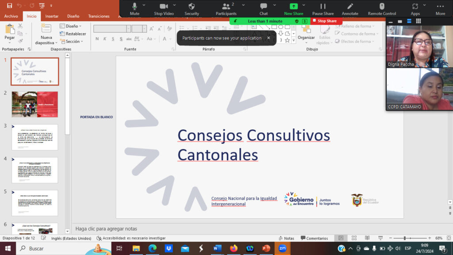
Task: Select the Inicio ribbon tab
Action: (31, 16)
